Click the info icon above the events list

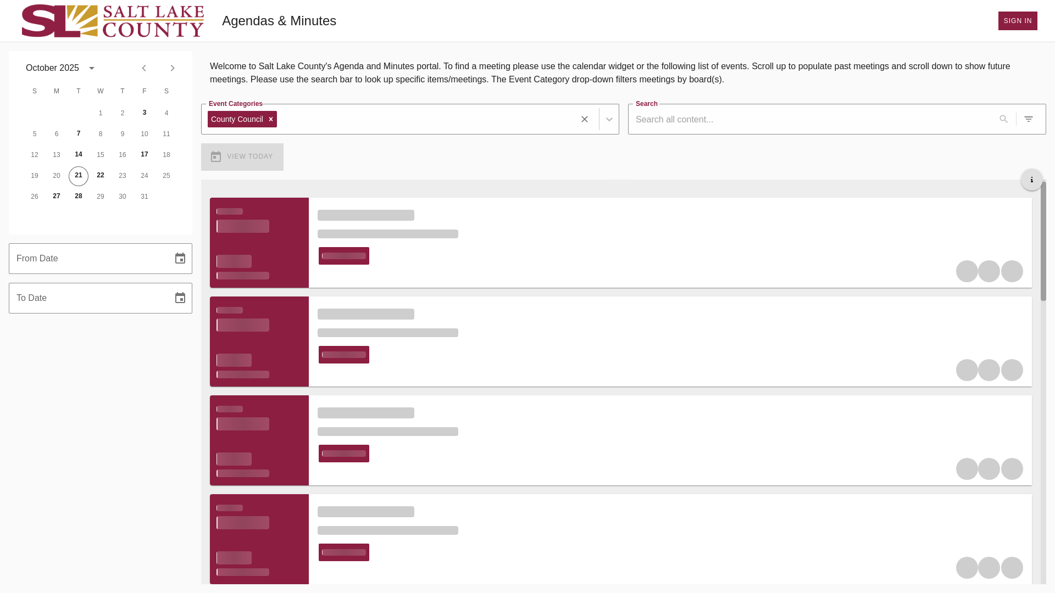click(1031, 180)
